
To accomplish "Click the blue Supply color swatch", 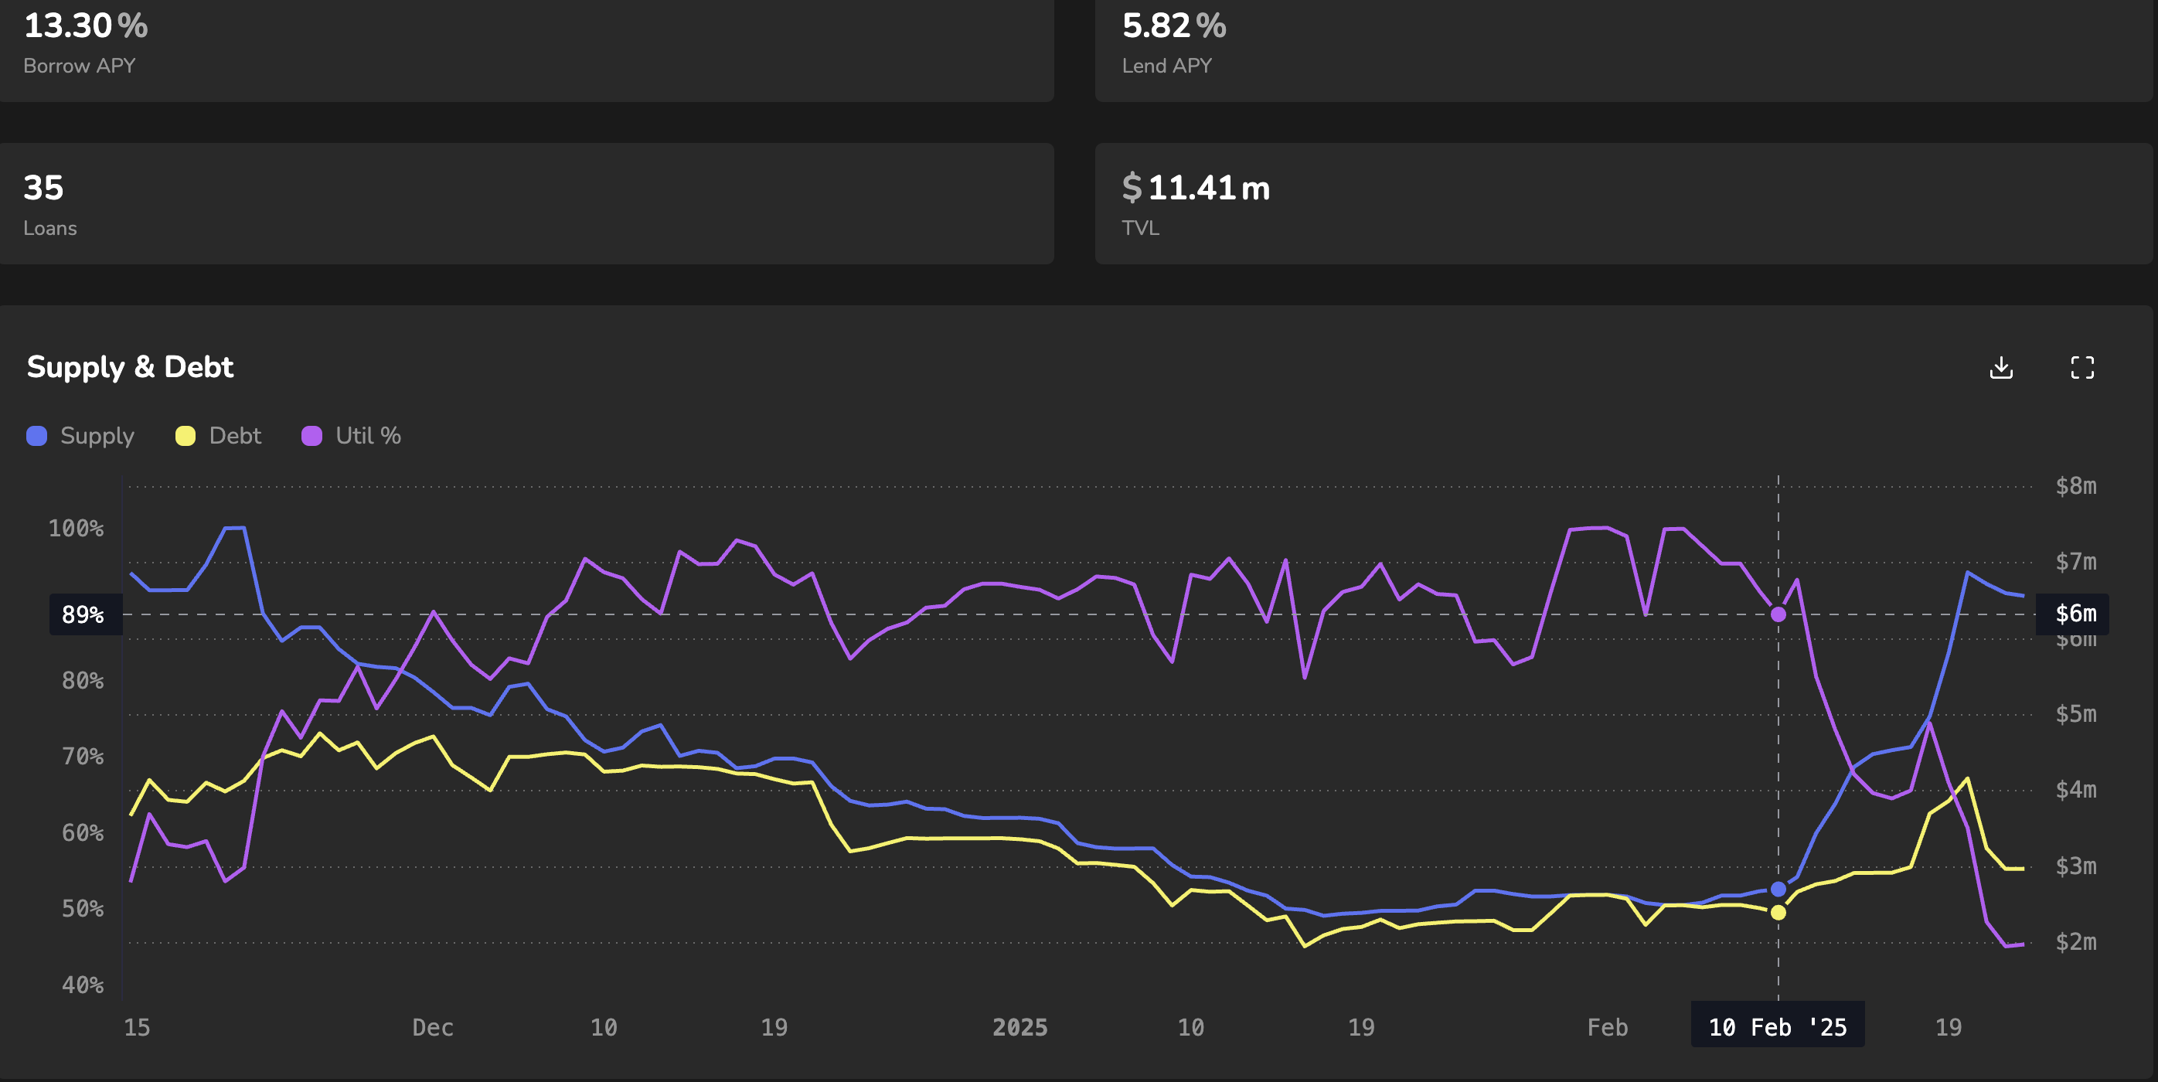I will (x=37, y=437).
